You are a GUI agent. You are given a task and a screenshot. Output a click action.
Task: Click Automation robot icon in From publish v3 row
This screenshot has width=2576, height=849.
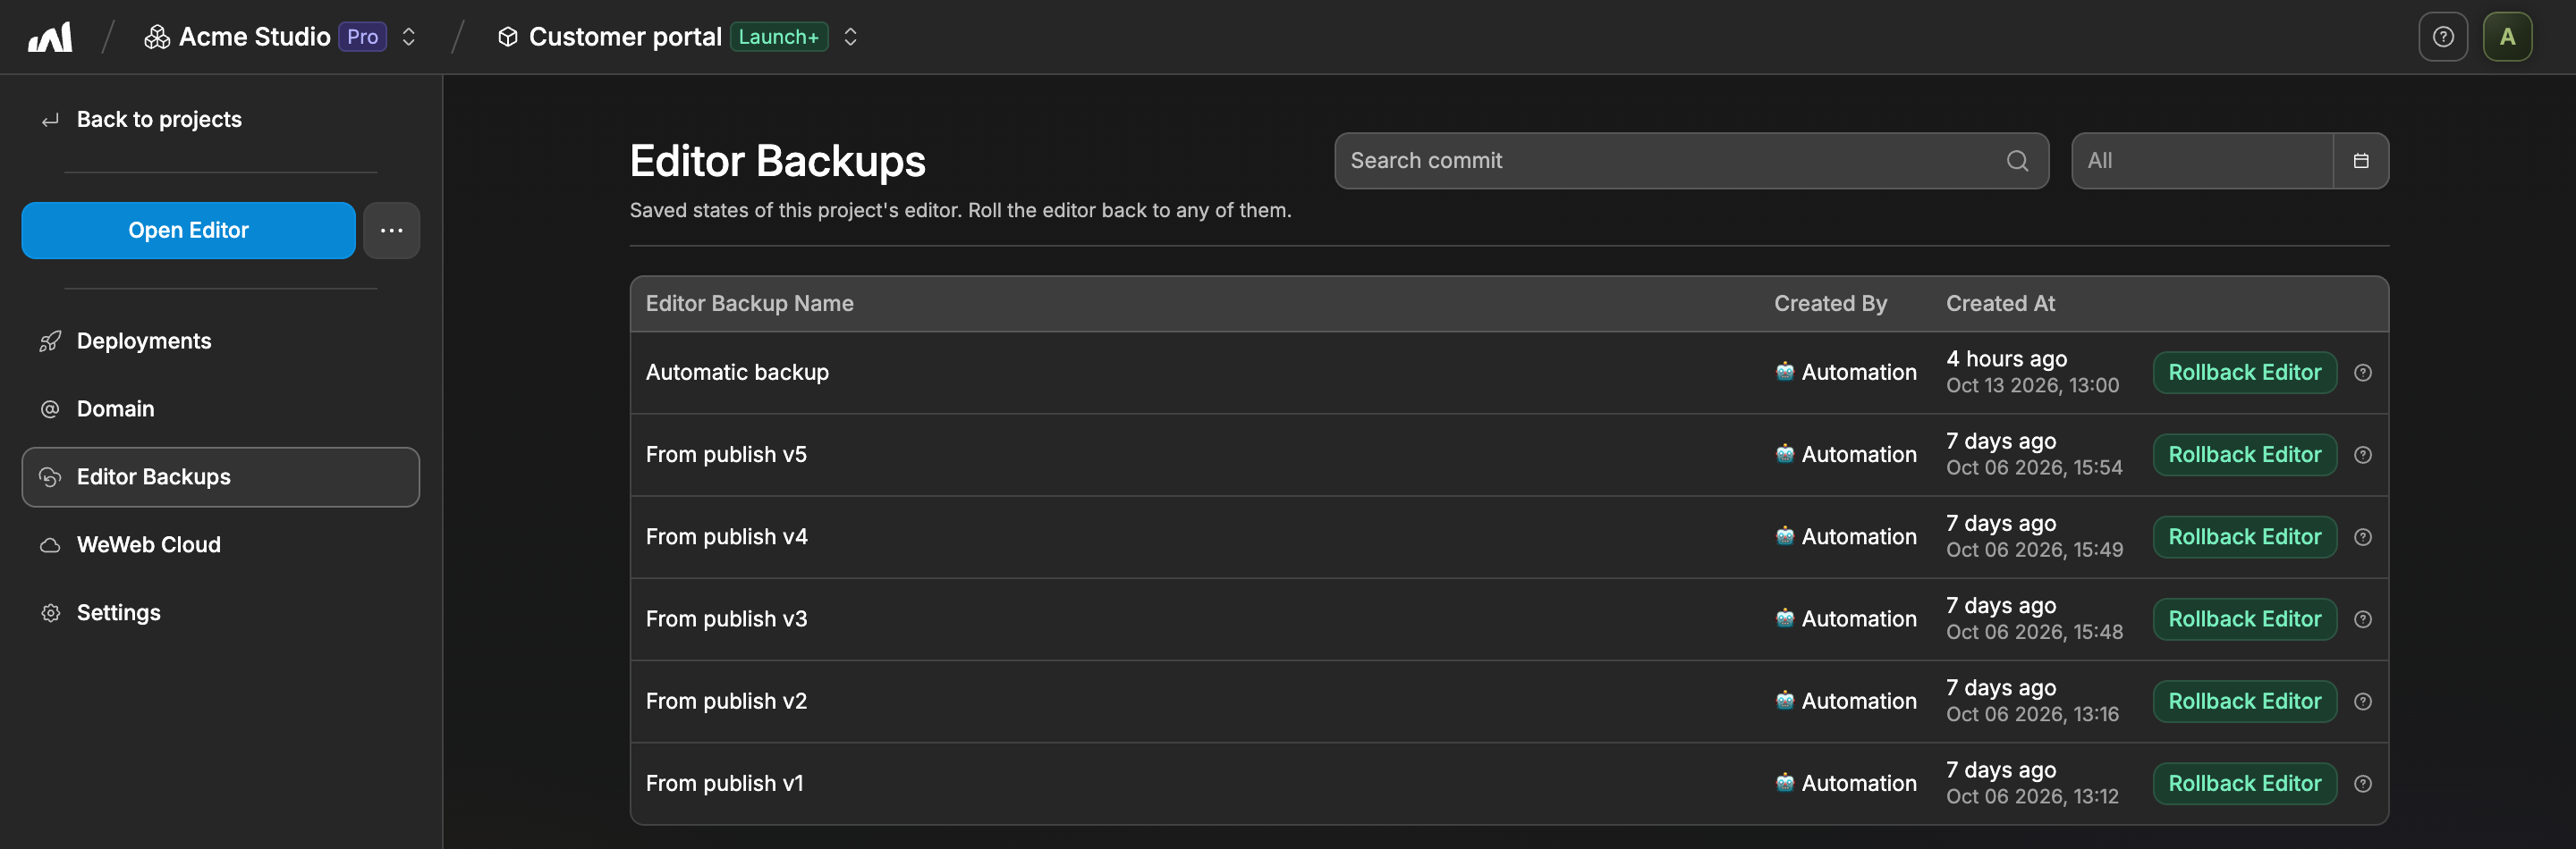[1785, 618]
